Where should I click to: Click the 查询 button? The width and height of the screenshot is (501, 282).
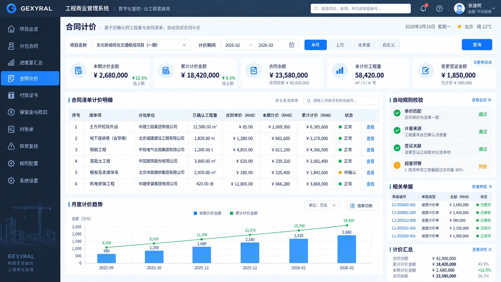click(477, 45)
